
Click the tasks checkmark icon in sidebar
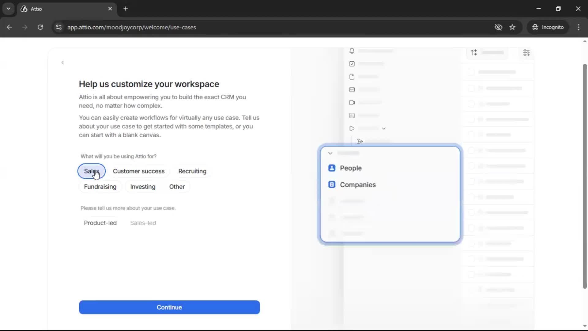[x=352, y=64]
